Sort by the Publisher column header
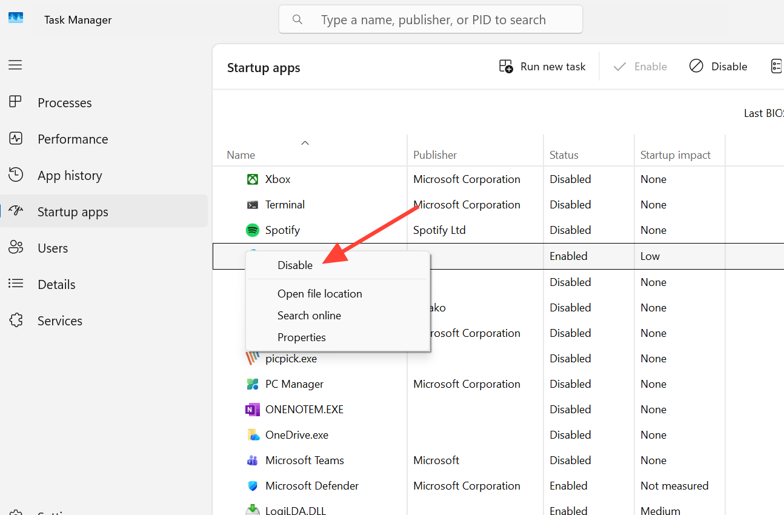Viewport: 784px width, 515px height. point(435,155)
